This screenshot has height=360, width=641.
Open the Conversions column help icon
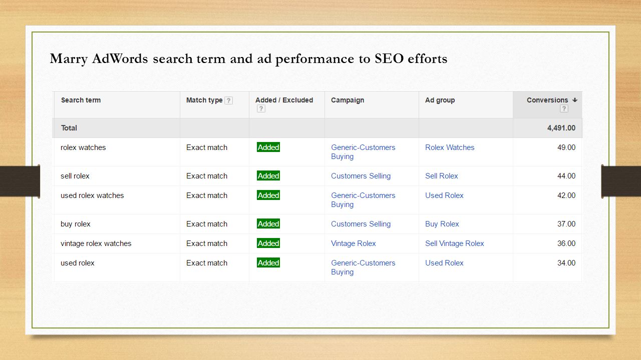(564, 109)
